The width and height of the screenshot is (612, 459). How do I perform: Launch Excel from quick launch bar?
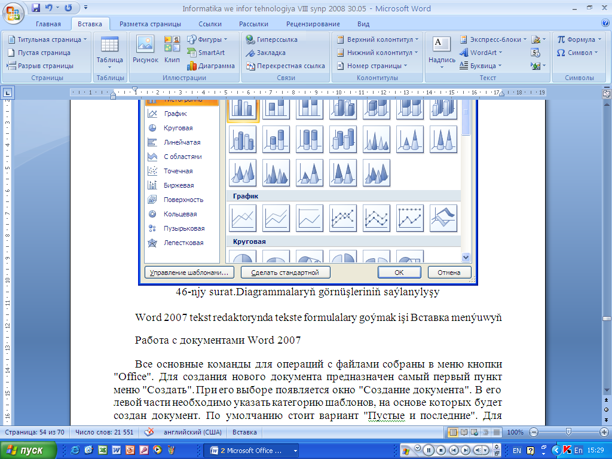[x=102, y=451]
